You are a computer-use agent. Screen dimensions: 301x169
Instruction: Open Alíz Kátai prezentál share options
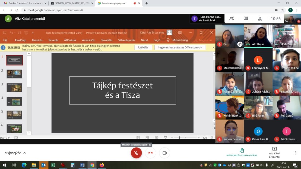click(274, 153)
